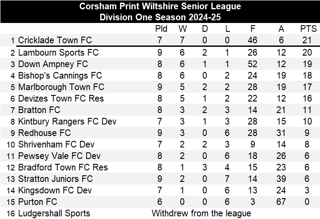Click the Cricklade Town FC team name

coord(55,41)
